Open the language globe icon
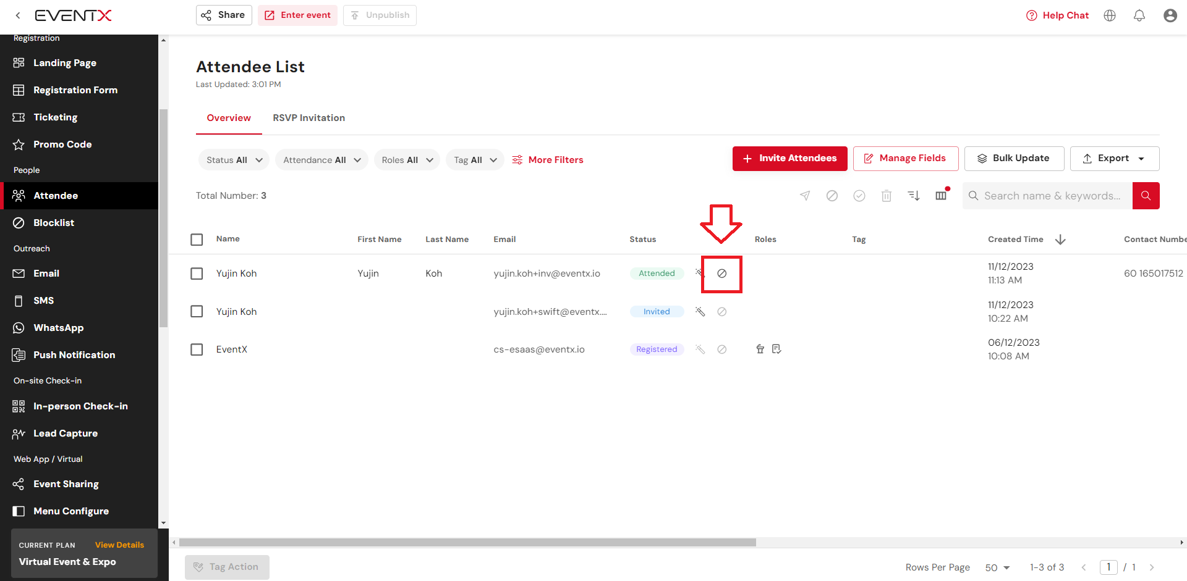This screenshot has width=1187, height=581. tap(1110, 15)
